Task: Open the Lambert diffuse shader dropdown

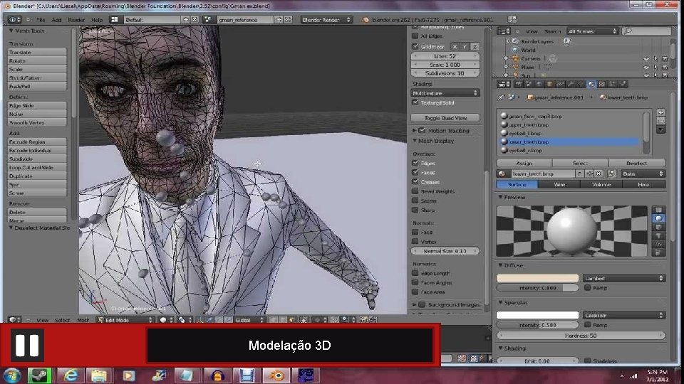Action: (624, 278)
